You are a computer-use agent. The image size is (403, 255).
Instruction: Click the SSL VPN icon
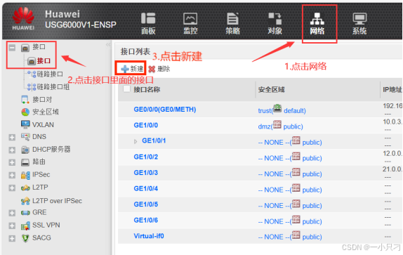[25, 225]
